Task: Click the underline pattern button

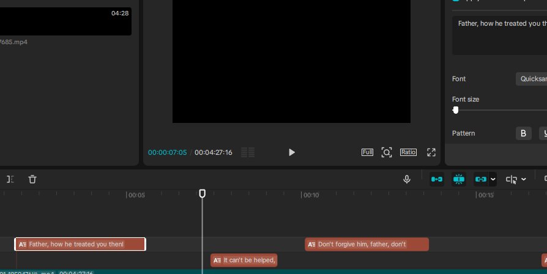Action: (543, 133)
